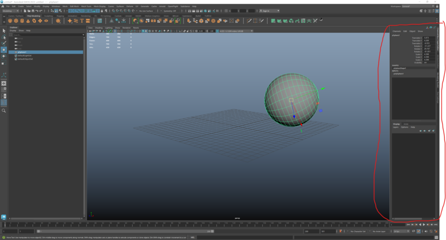
Task: Click the search magnifier icon in the left sidebar
Action: [x=4, y=111]
